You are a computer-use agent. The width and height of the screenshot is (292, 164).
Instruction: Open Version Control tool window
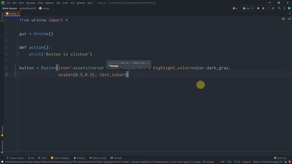point(15,158)
